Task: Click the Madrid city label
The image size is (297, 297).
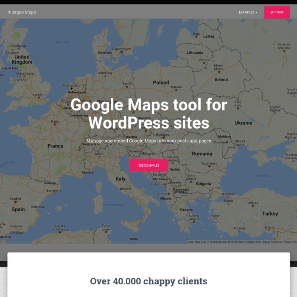Action: [x=16, y=199]
